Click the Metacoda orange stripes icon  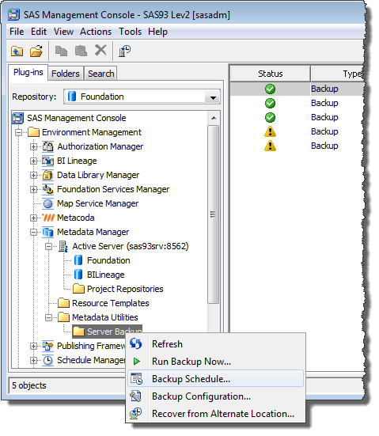point(47,218)
